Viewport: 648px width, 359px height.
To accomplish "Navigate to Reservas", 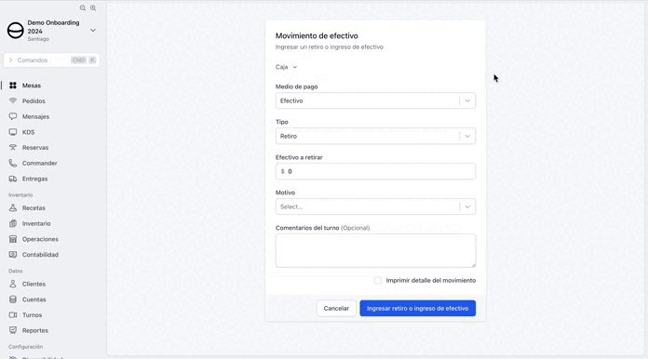I will click(x=35, y=148).
